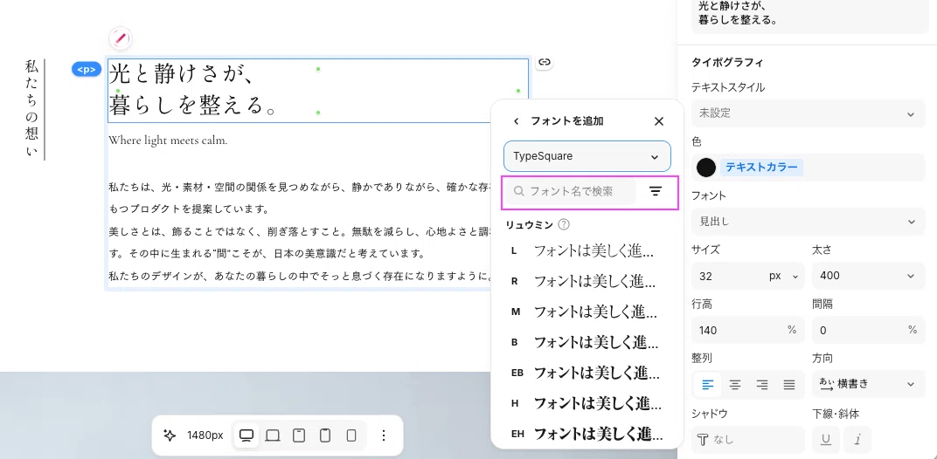
Task: Focus the フォント名で検索 search field
Action: [x=572, y=192]
